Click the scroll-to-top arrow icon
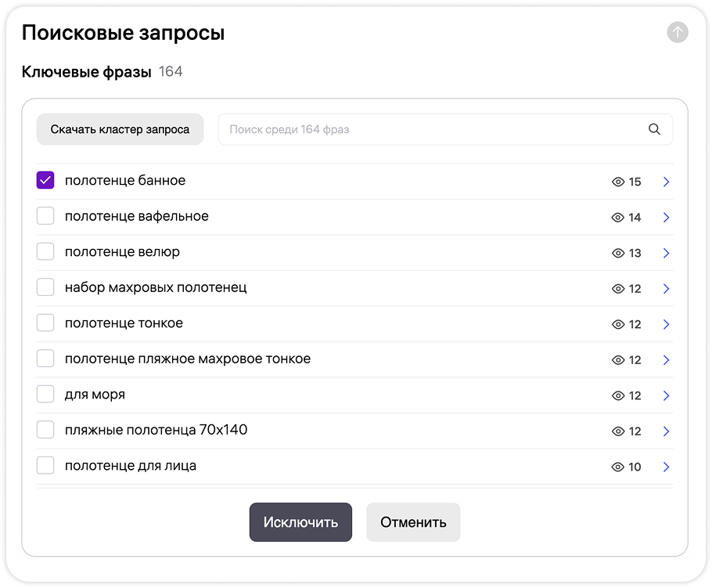Image resolution: width=712 pixels, height=588 pixels. click(x=676, y=32)
